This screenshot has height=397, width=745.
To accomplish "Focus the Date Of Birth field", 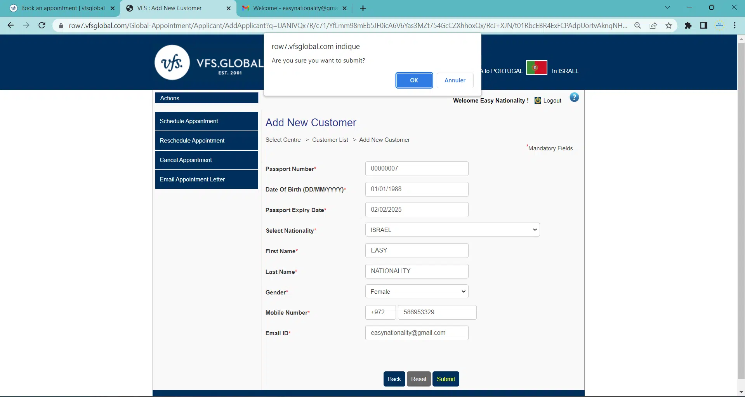I will coord(417,189).
